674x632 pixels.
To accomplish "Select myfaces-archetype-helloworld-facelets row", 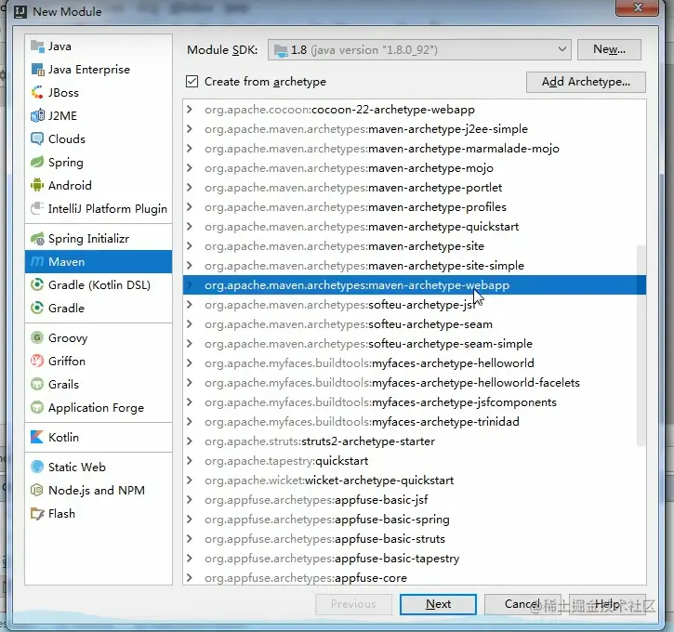I will (415, 382).
